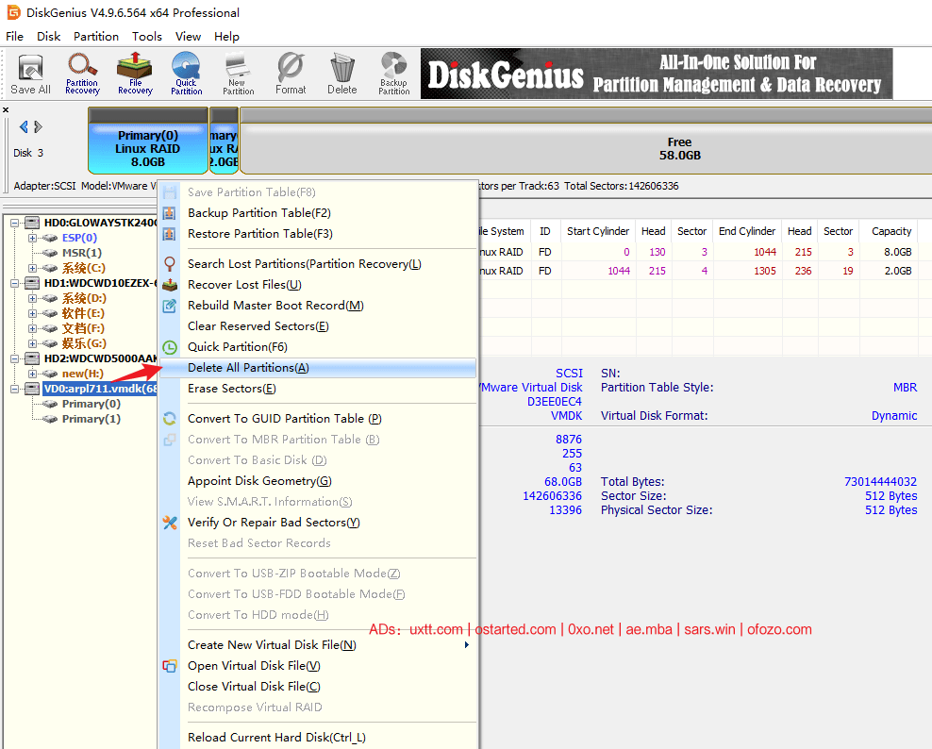Open the File menu
Screen dimensions: 932x749
(14, 36)
